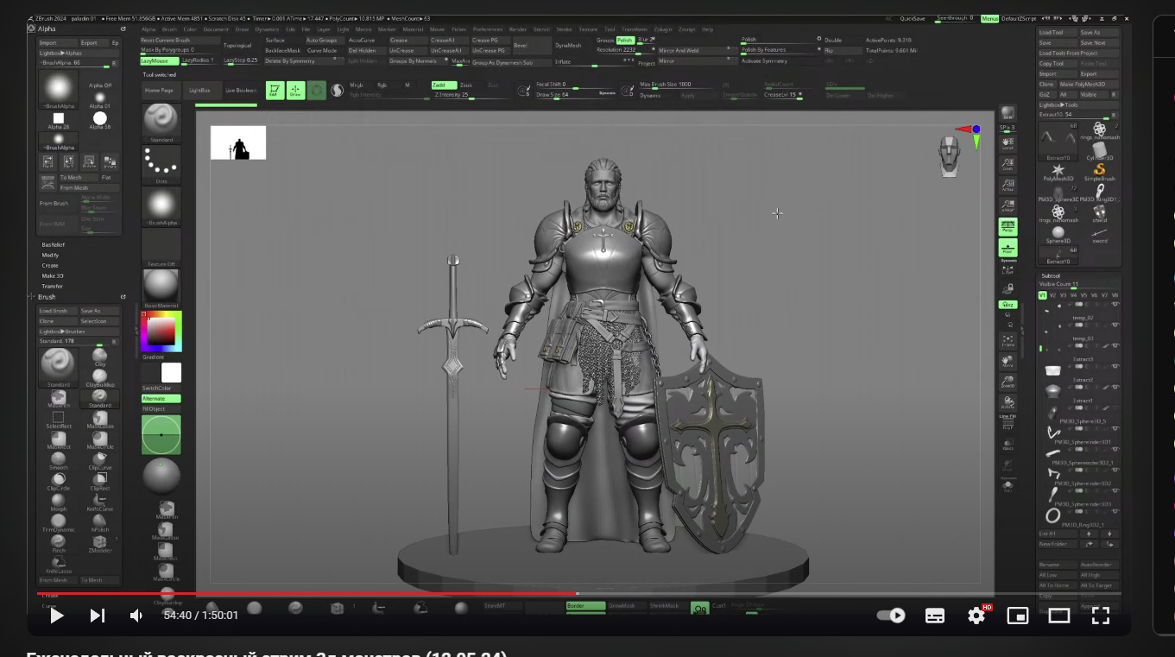Open YouTube player settings gear
Image resolution: width=1175 pixels, height=657 pixels.
tap(976, 616)
